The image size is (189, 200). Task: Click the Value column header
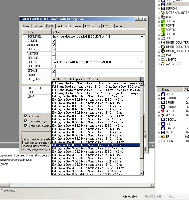98,32
